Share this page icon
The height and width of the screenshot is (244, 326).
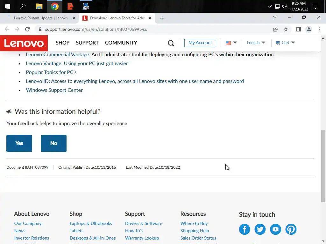276,29
